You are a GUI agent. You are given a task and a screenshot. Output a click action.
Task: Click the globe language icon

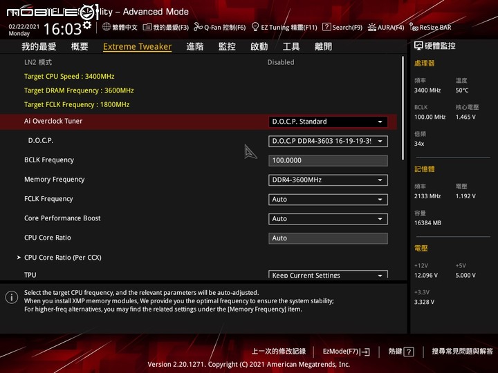point(107,27)
